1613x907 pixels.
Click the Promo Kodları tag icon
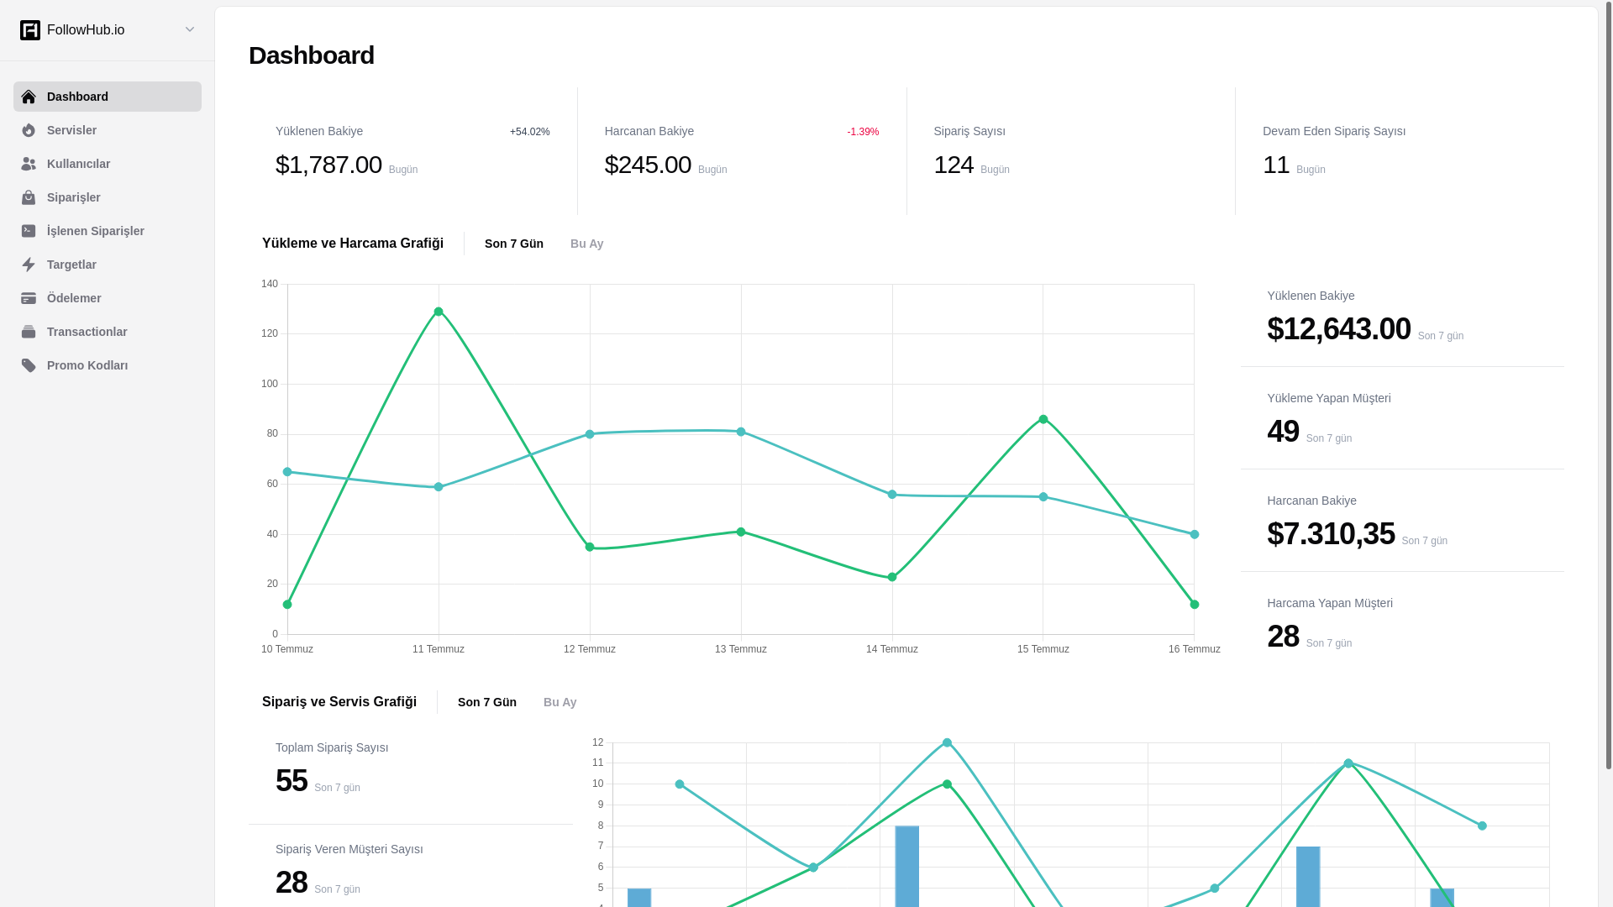coord(29,365)
